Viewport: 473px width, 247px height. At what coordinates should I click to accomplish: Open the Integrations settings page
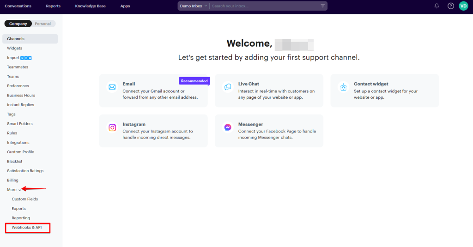coord(18,143)
